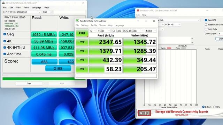Image resolution: width=223 pixels, height=125 pixels.
Task: Toggle the Acc.time test checkbox
Action: pos(5,54)
